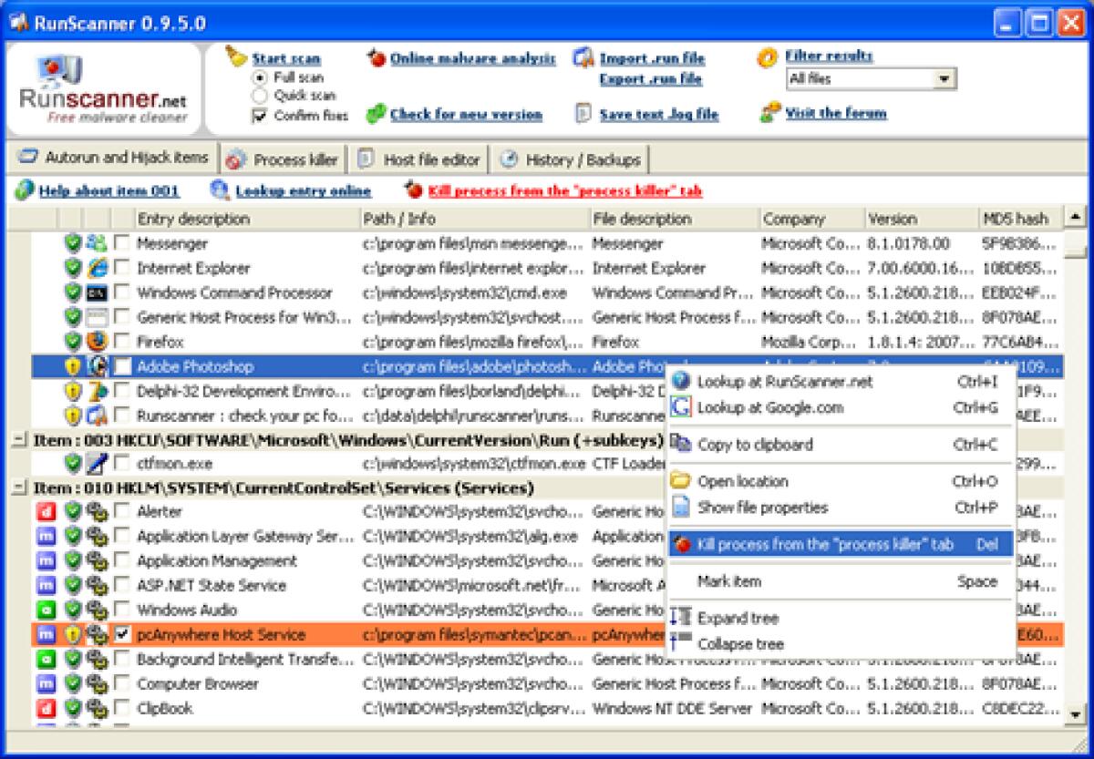1094x759 pixels.
Task: Check the Windows Audio service checkbox
Action: (122, 610)
